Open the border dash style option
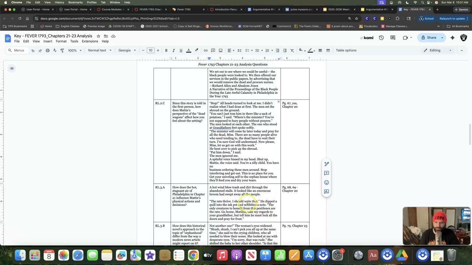The height and width of the screenshot is (265, 472). coord(328,50)
